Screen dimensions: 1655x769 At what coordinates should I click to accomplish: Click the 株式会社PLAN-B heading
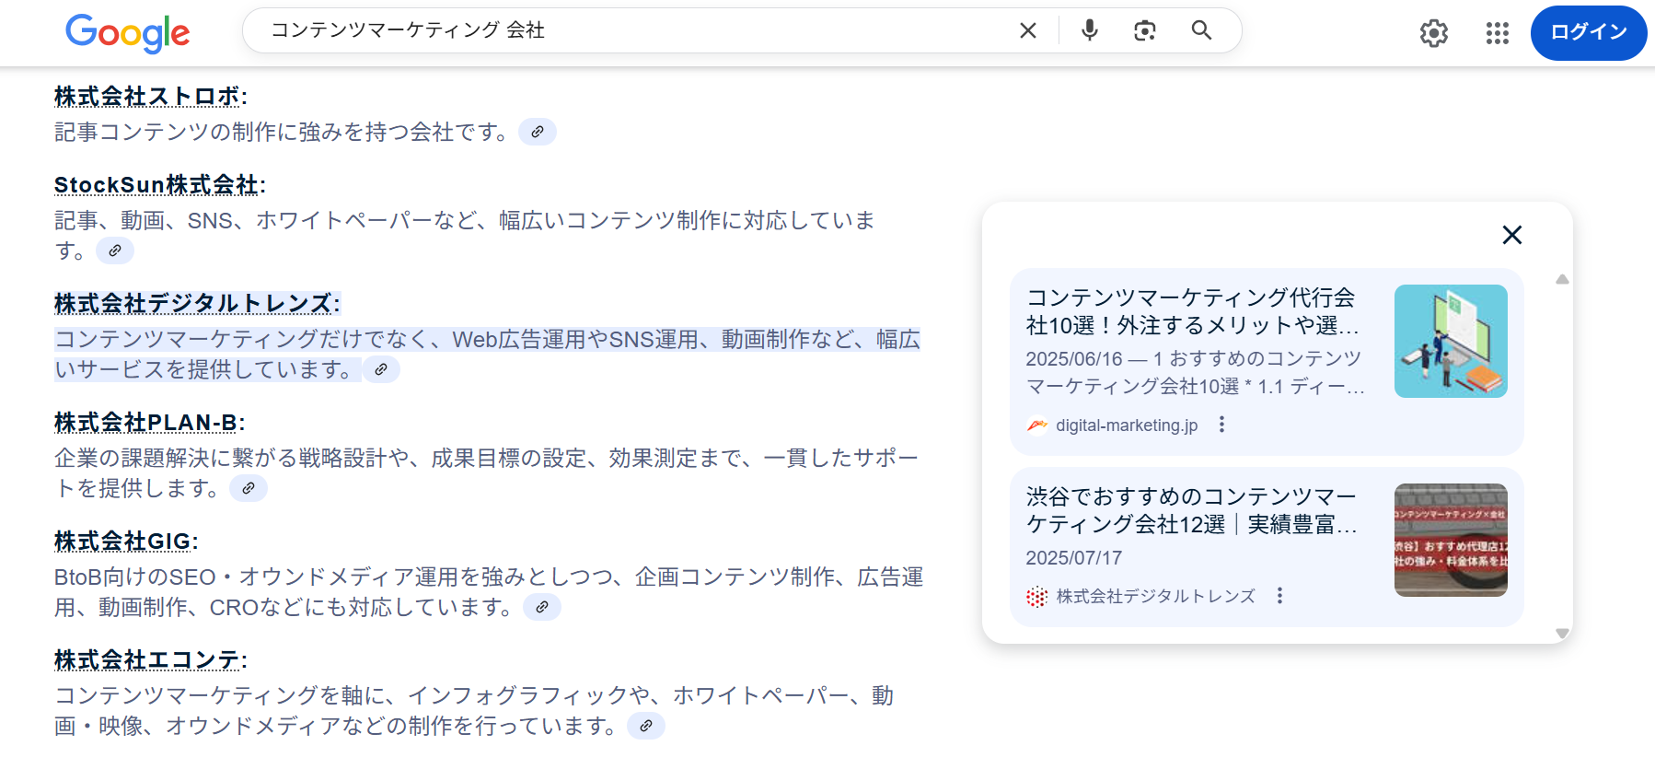(146, 423)
